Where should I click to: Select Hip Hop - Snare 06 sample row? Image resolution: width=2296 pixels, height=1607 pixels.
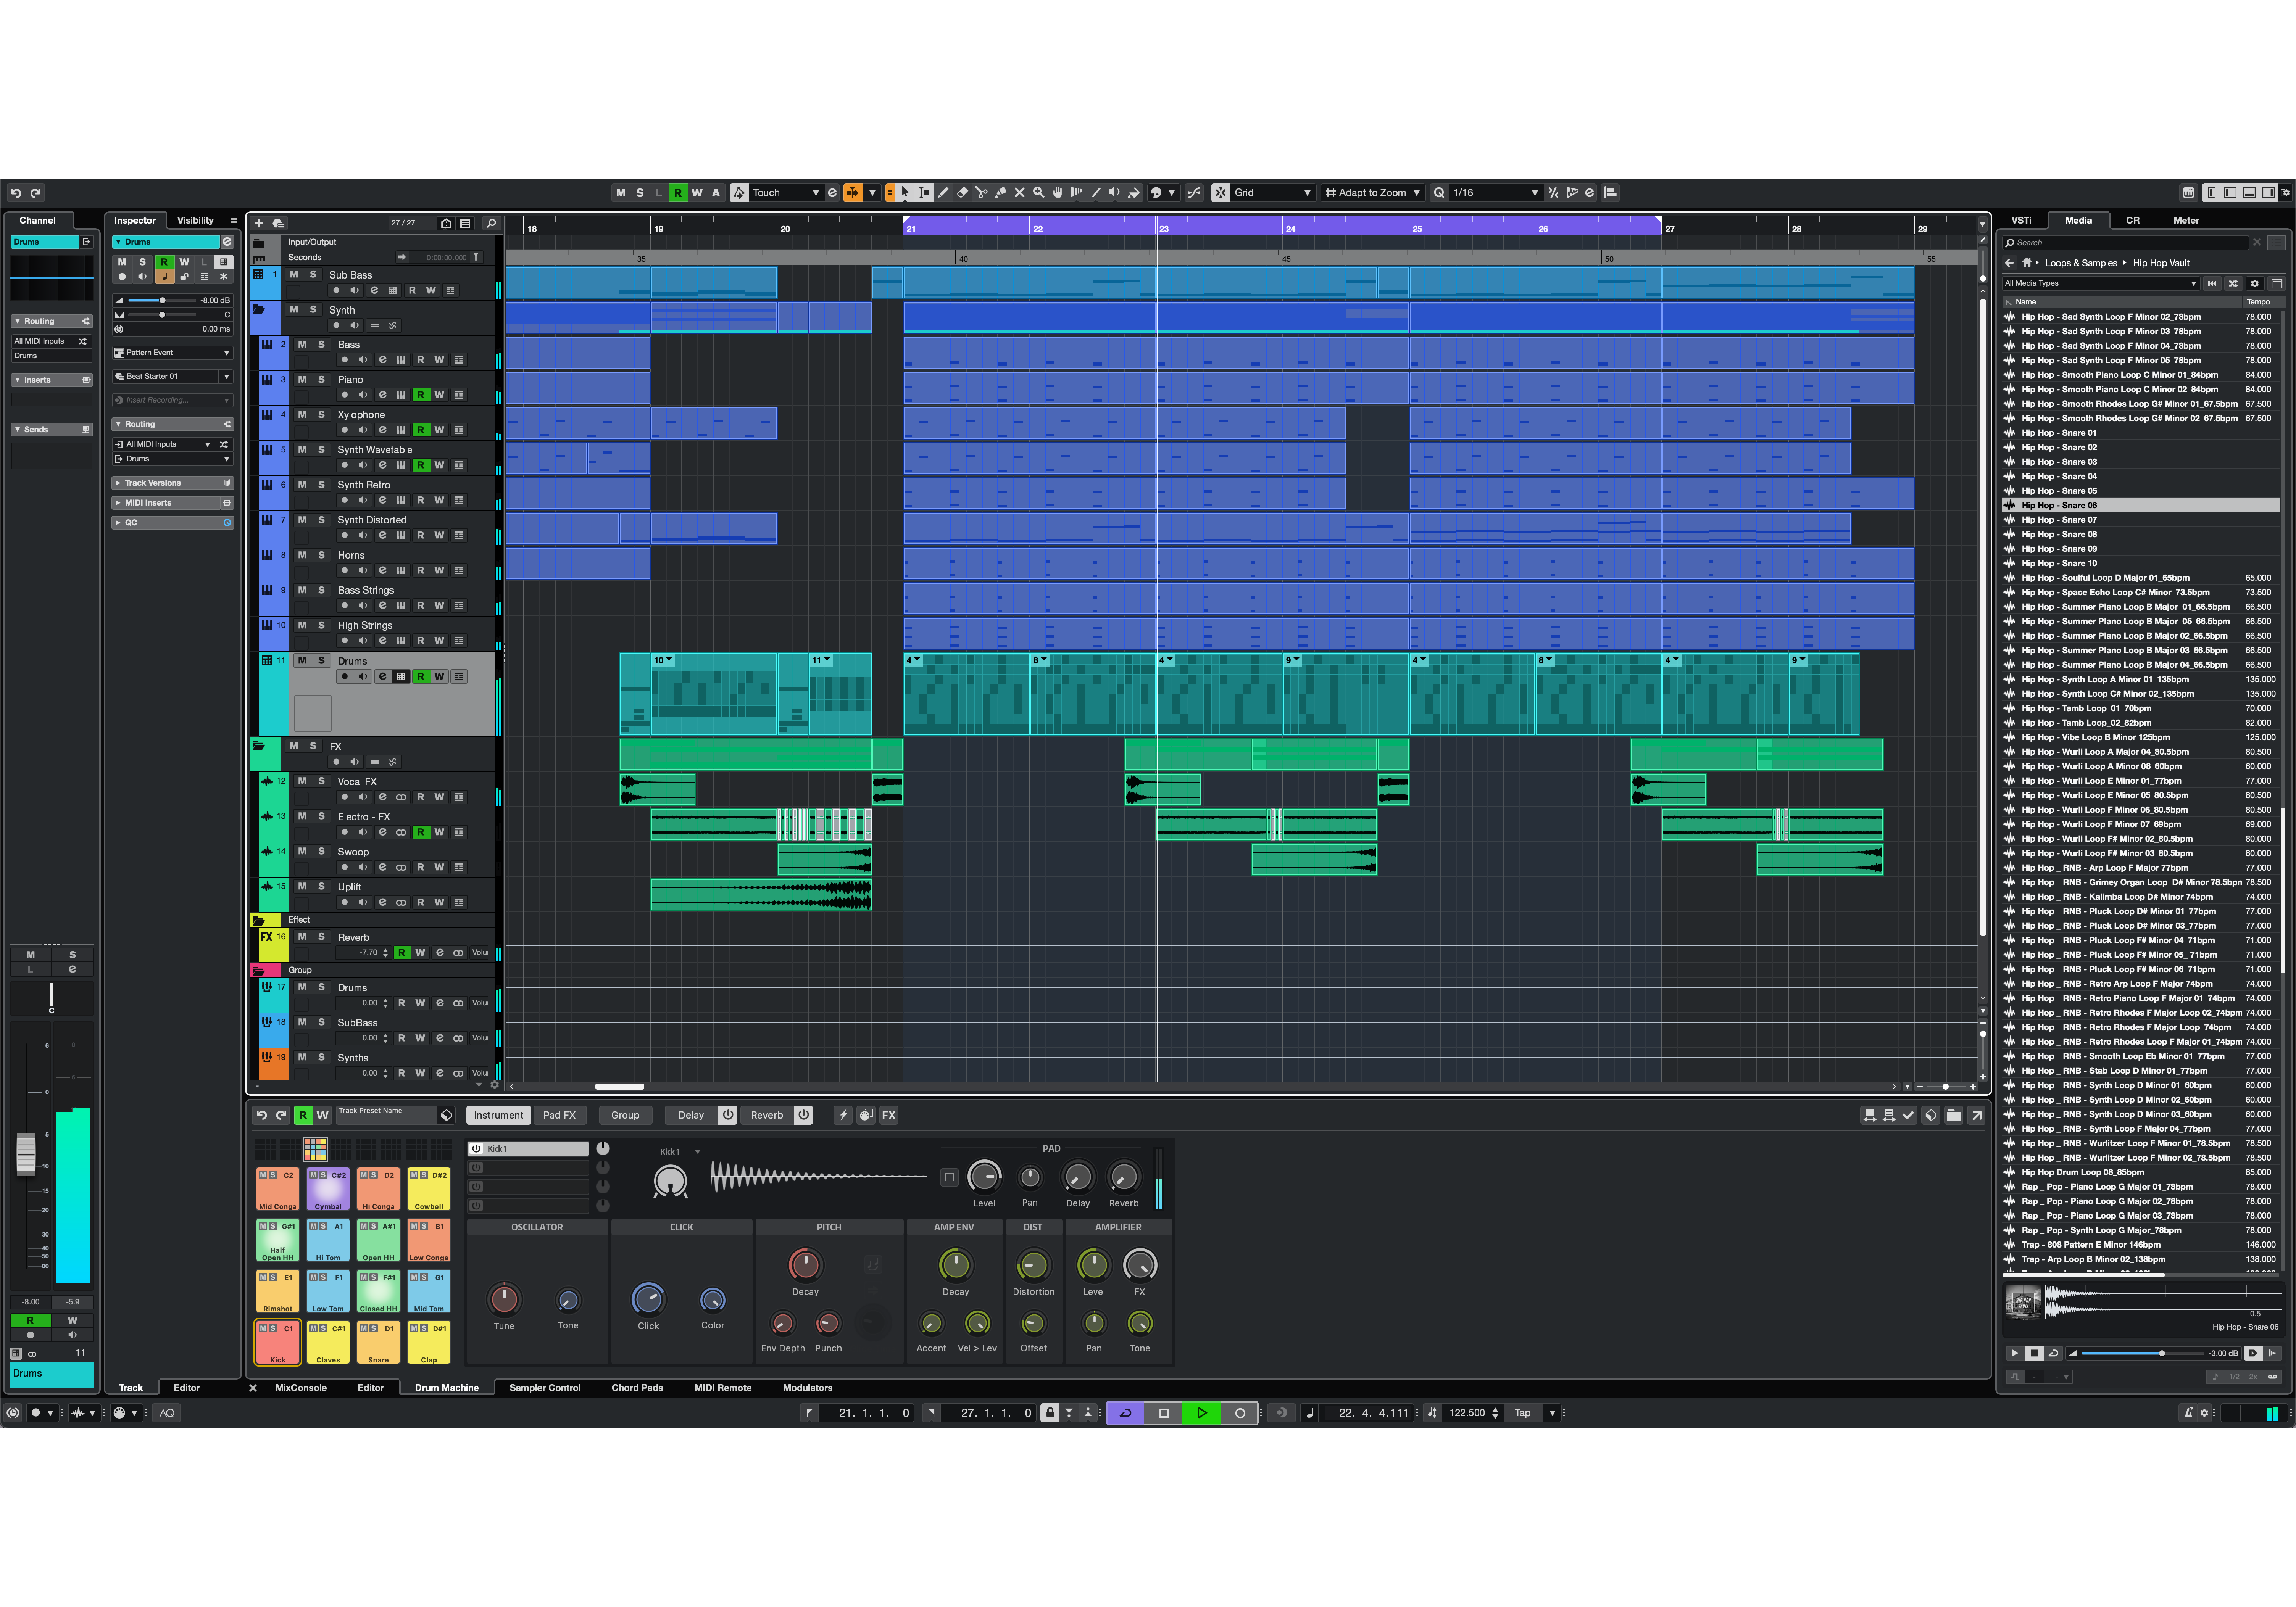(2142, 506)
